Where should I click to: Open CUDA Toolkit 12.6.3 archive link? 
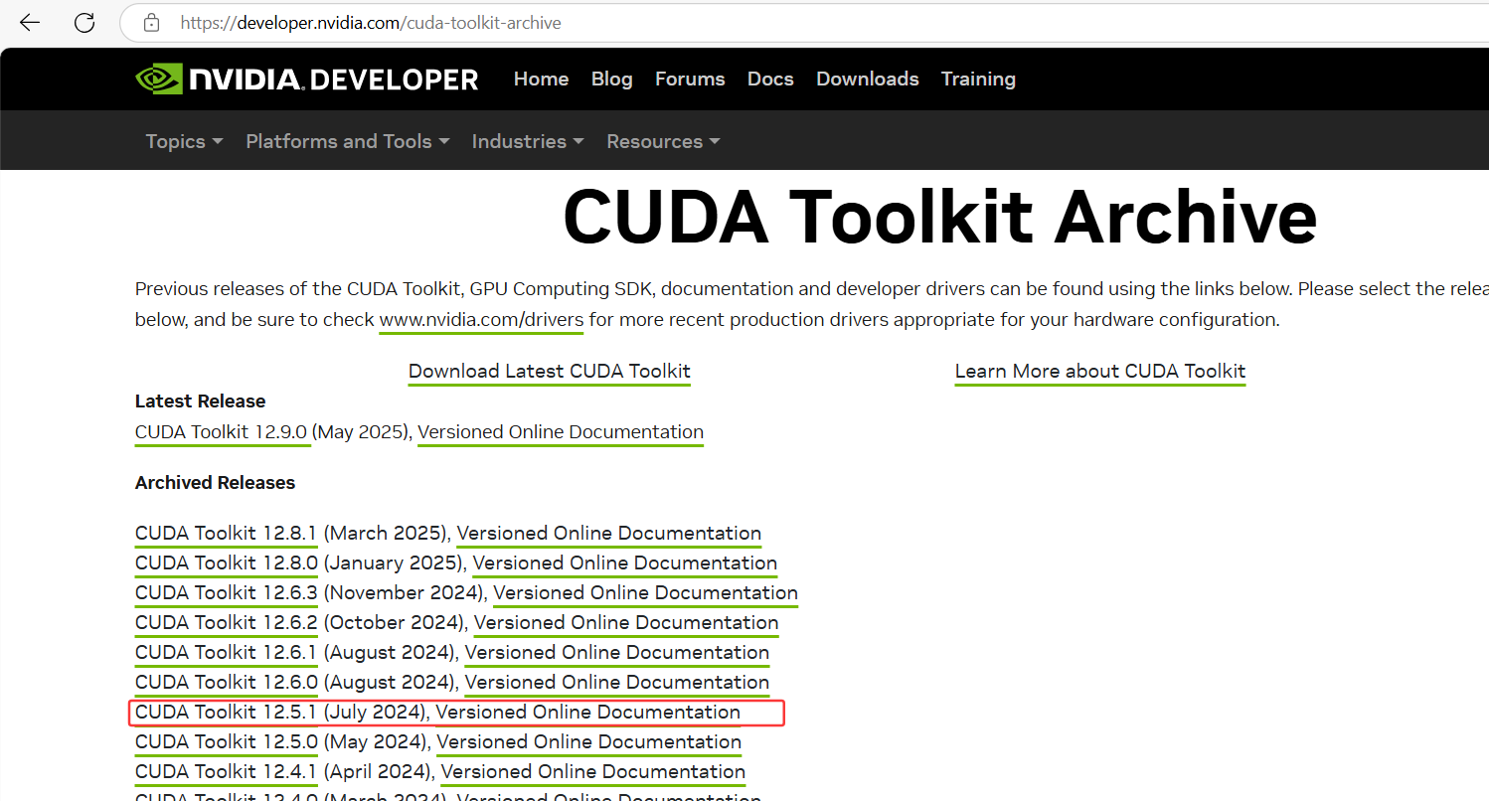[226, 592]
